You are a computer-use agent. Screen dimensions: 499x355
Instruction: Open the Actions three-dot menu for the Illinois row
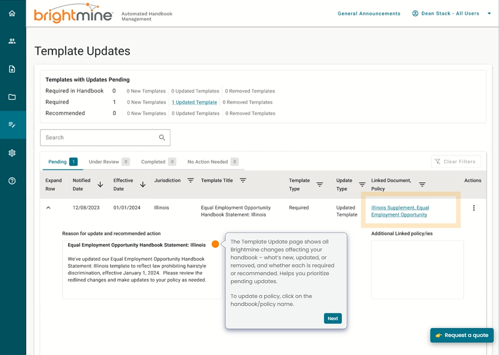click(x=474, y=207)
